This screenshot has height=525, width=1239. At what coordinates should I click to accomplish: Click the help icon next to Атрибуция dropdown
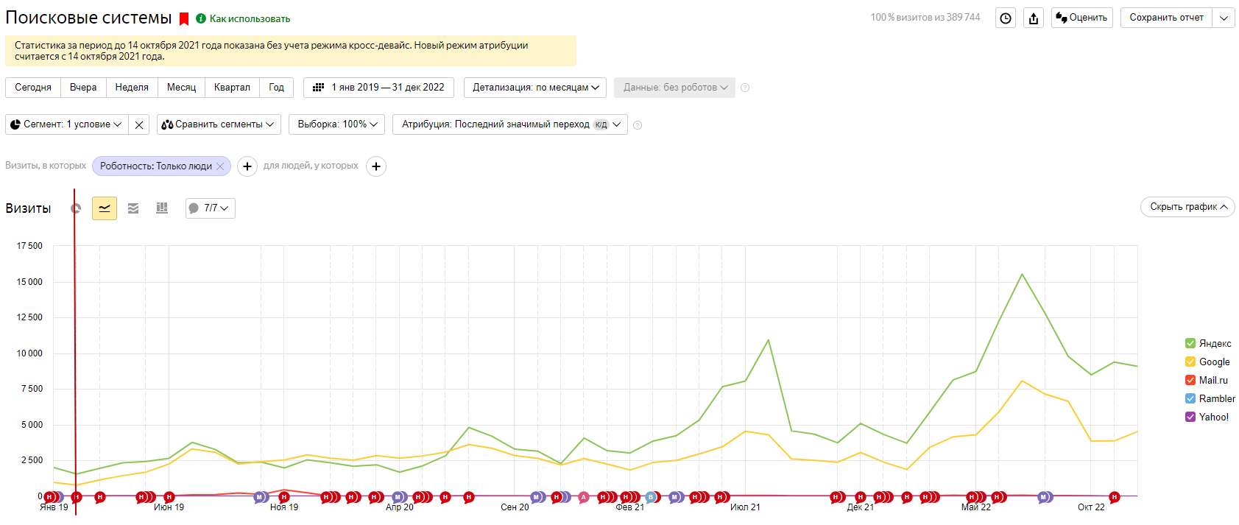[638, 125]
